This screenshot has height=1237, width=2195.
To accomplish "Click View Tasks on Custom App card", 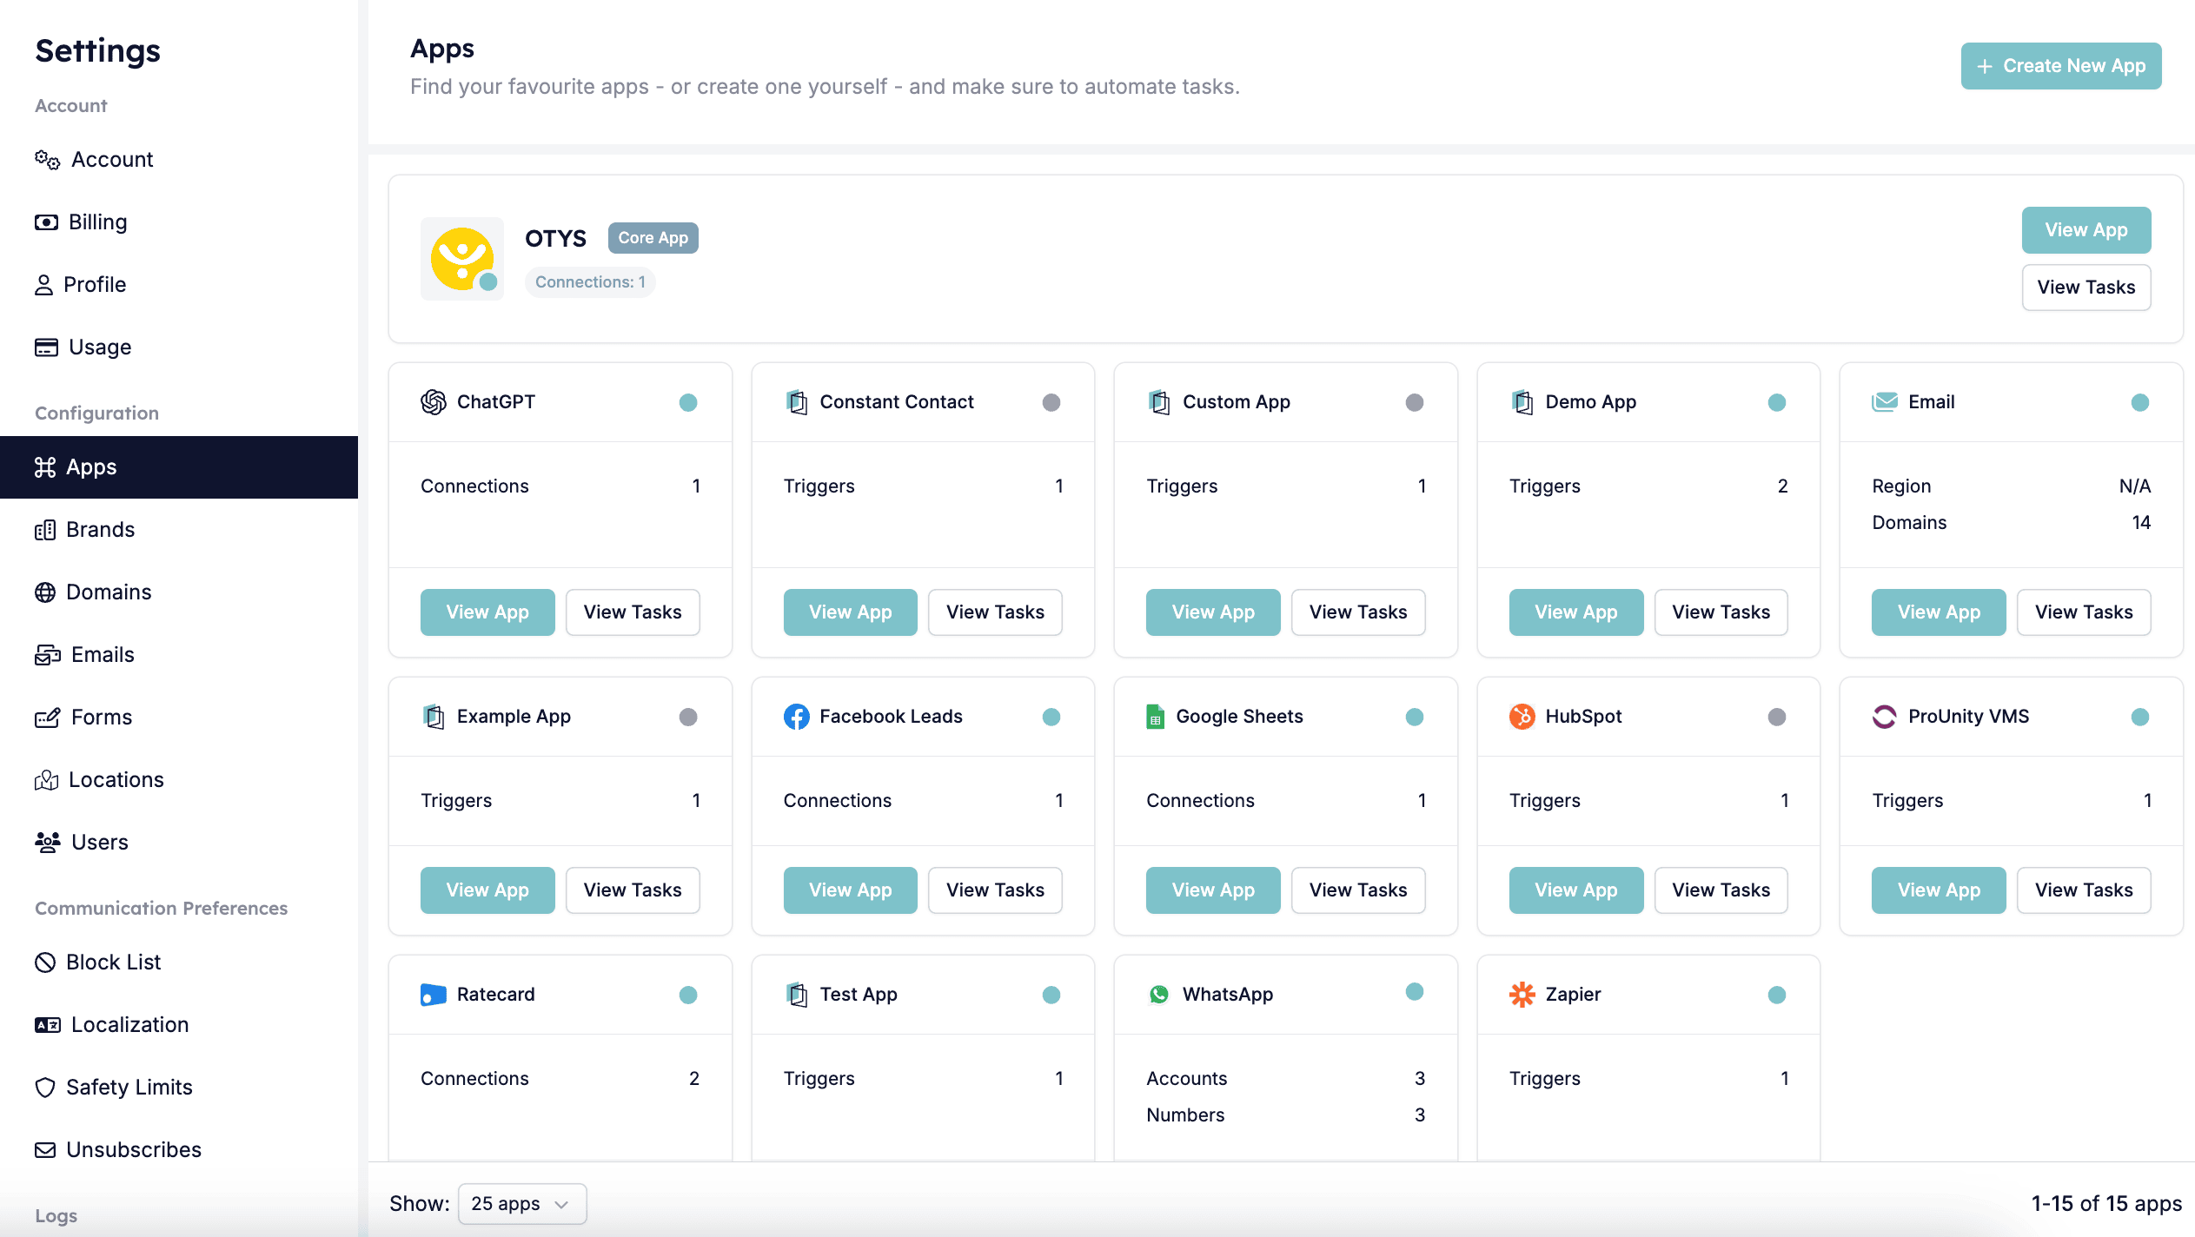I will (1358, 612).
